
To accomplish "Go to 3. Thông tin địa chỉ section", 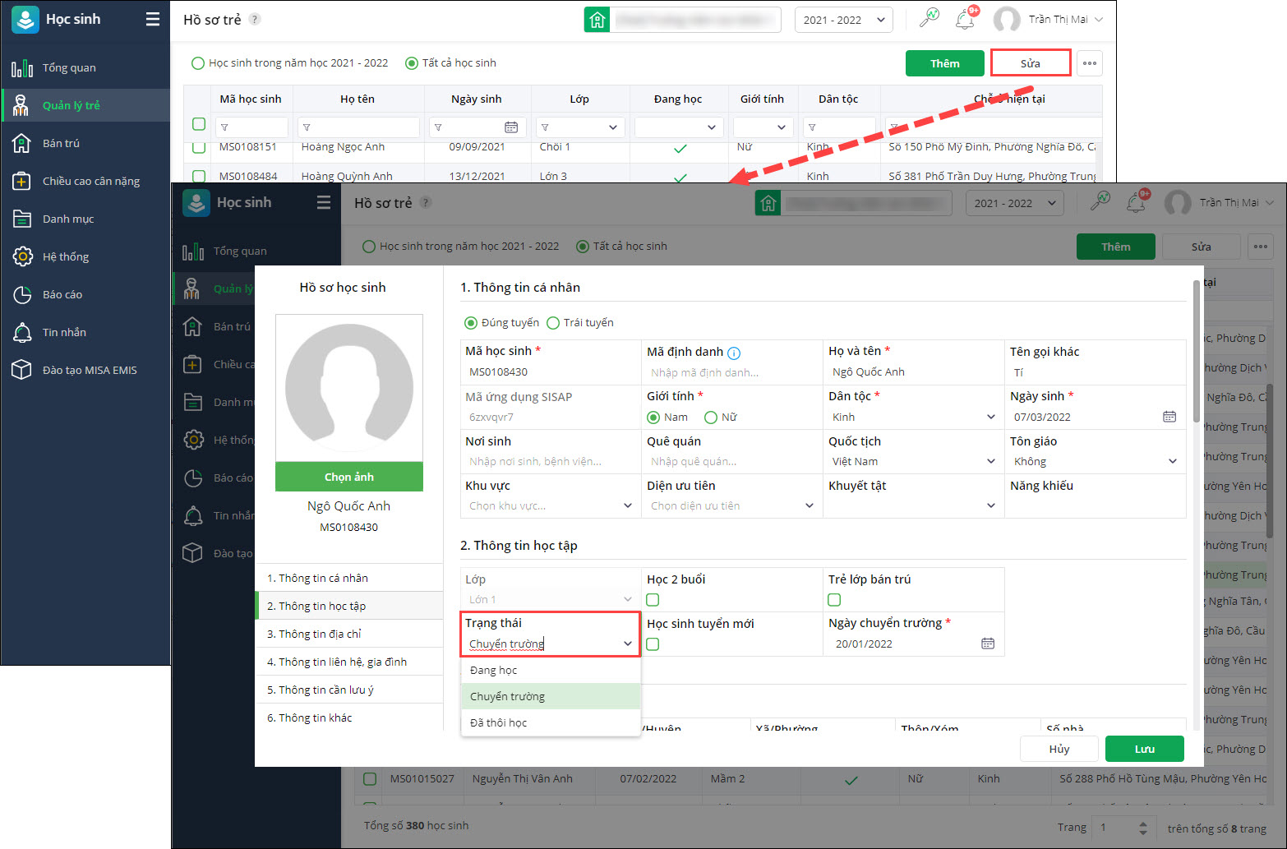I will (349, 634).
